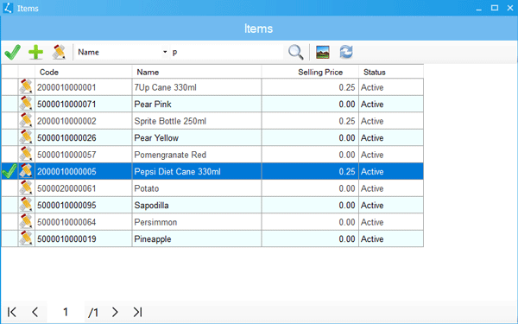518x324 pixels.
Task: Go to previous page
Action: click(35, 312)
